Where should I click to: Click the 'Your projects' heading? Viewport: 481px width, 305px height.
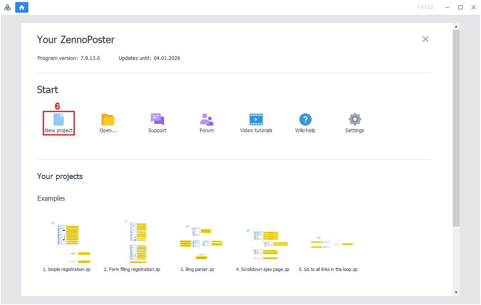[60, 177]
